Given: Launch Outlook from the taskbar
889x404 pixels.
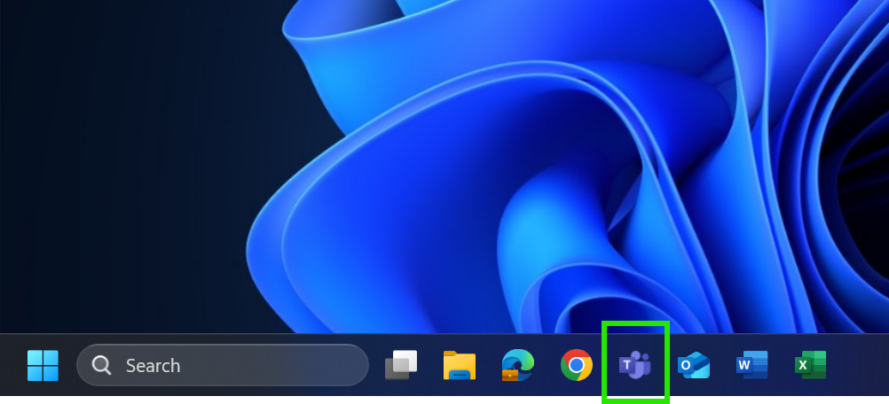Looking at the screenshot, I should [694, 366].
